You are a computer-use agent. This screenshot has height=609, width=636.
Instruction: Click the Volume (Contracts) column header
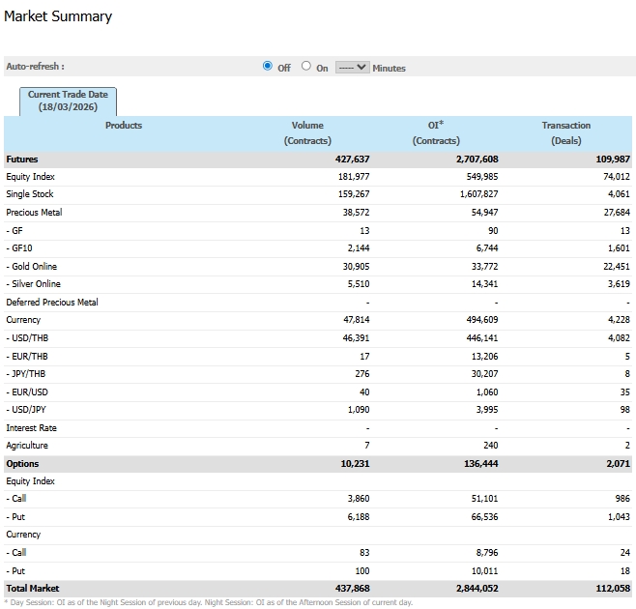pos(307,132)
